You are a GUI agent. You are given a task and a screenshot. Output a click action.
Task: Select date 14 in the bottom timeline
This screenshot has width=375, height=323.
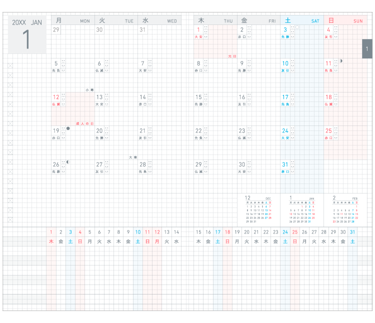[x=176, y=232]
